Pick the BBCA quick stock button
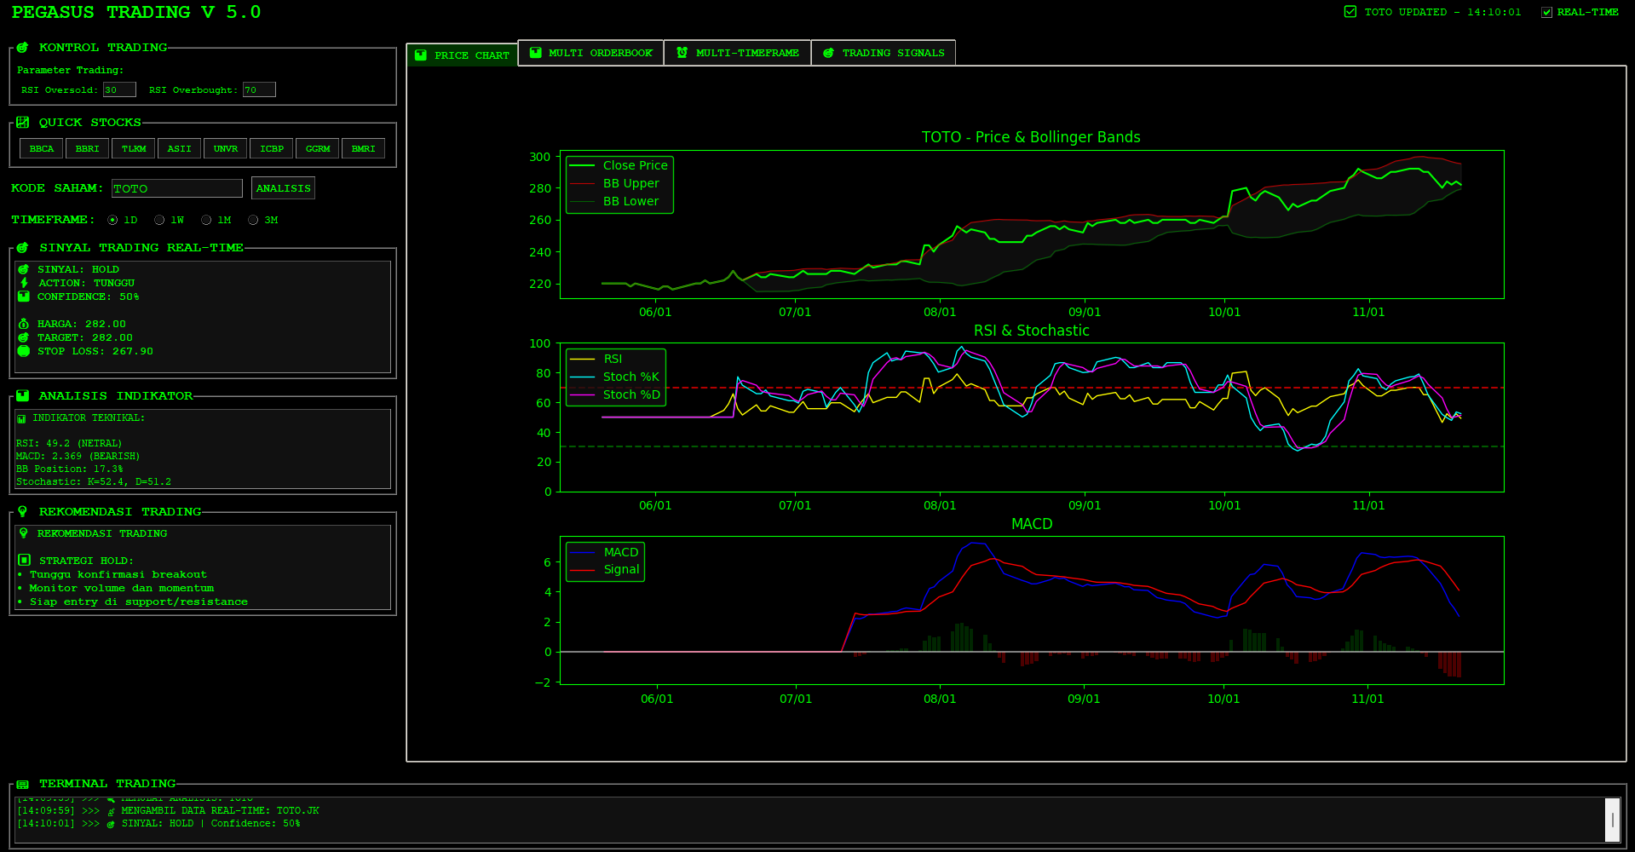1635x852 pixels. (42, 149)
